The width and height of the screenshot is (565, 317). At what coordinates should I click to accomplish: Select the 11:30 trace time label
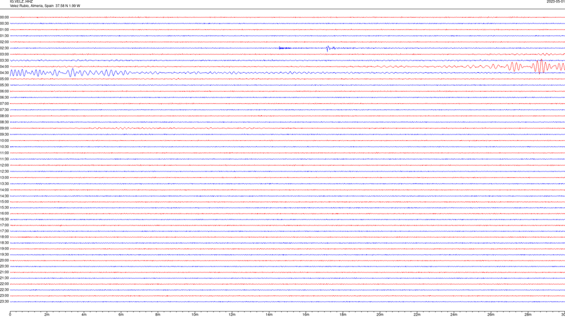(x=4, y=159)
